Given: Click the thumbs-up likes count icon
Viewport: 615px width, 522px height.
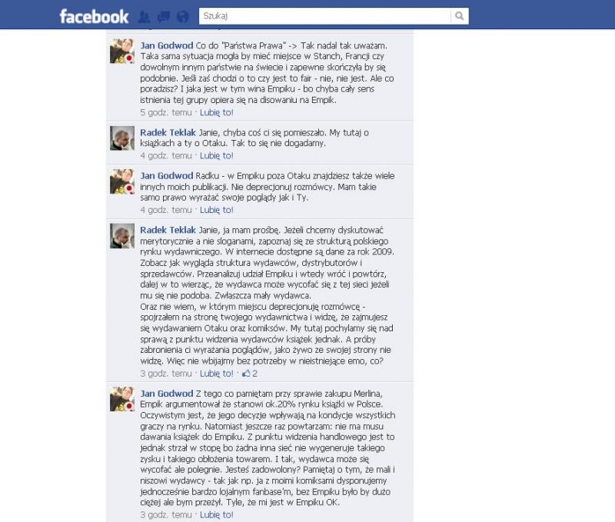Looking at the screenshot, I should (x=250, y=374).
